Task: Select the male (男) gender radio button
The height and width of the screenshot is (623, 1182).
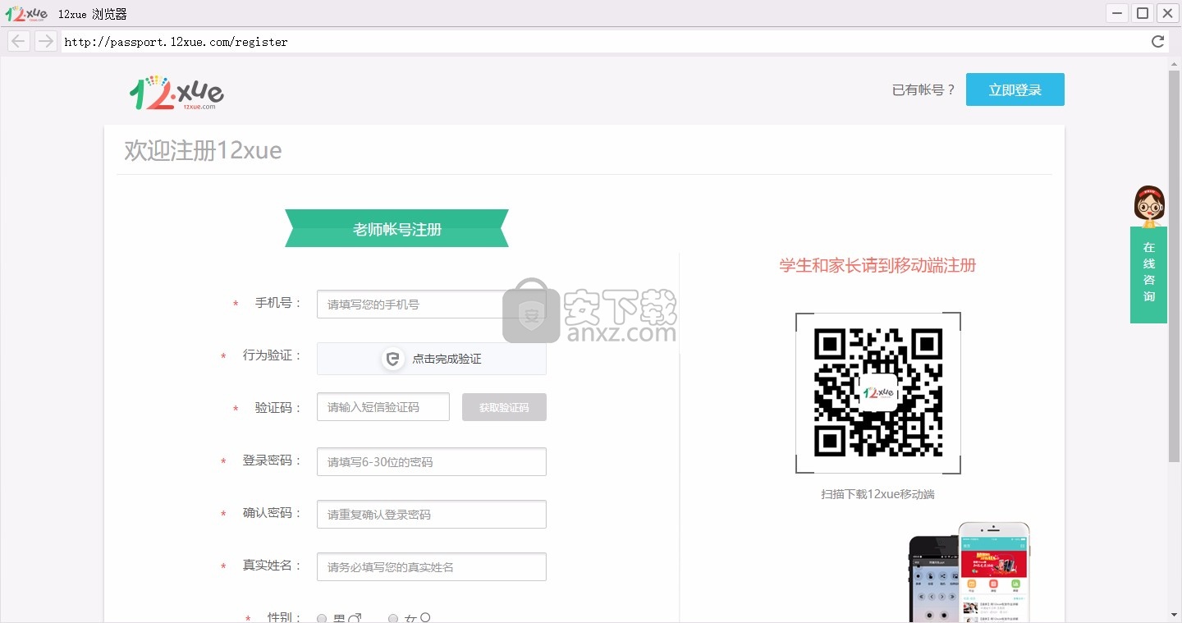Action: (322, 619)
